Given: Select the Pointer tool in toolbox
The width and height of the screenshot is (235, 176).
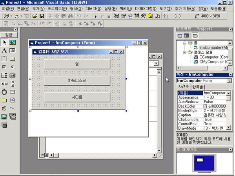Looking at the screenshot, I should click(x=4, y=42).
